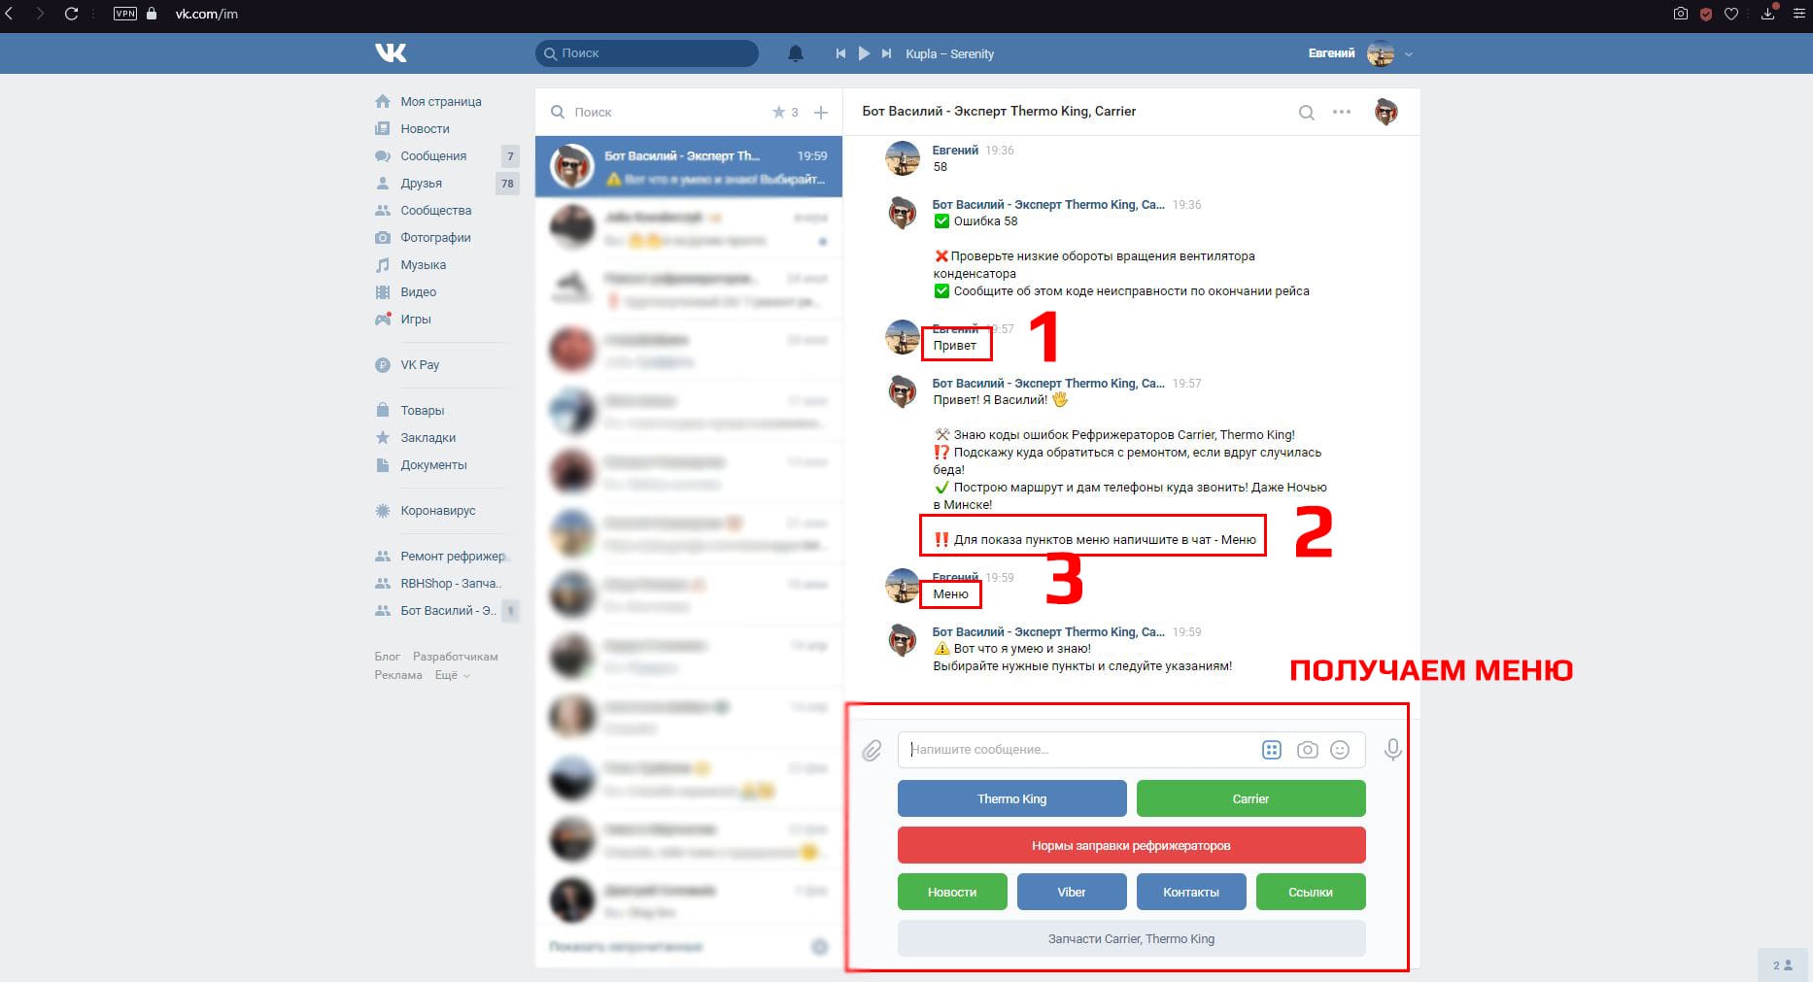Record a voice message with microphone icon
Image resolution: width=1813 pixels, height=982 pixels.
click(1392, 749)
